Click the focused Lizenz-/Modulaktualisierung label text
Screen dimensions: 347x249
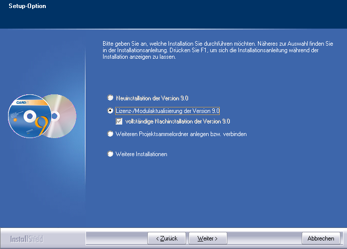[168, 111]
